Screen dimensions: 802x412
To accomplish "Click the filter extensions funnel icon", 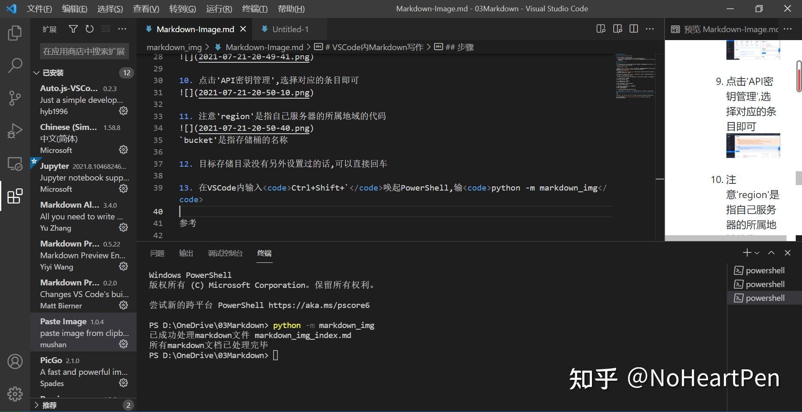I will tap(73, 29).
